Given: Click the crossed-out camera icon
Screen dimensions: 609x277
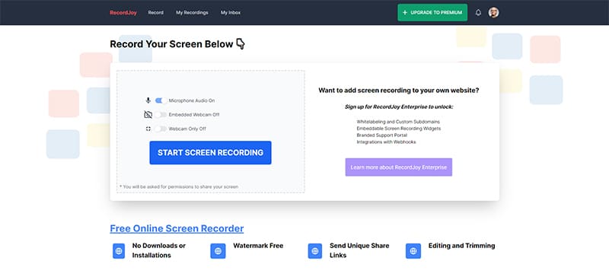Looking at the screenshot, I should tap(148, 115).
